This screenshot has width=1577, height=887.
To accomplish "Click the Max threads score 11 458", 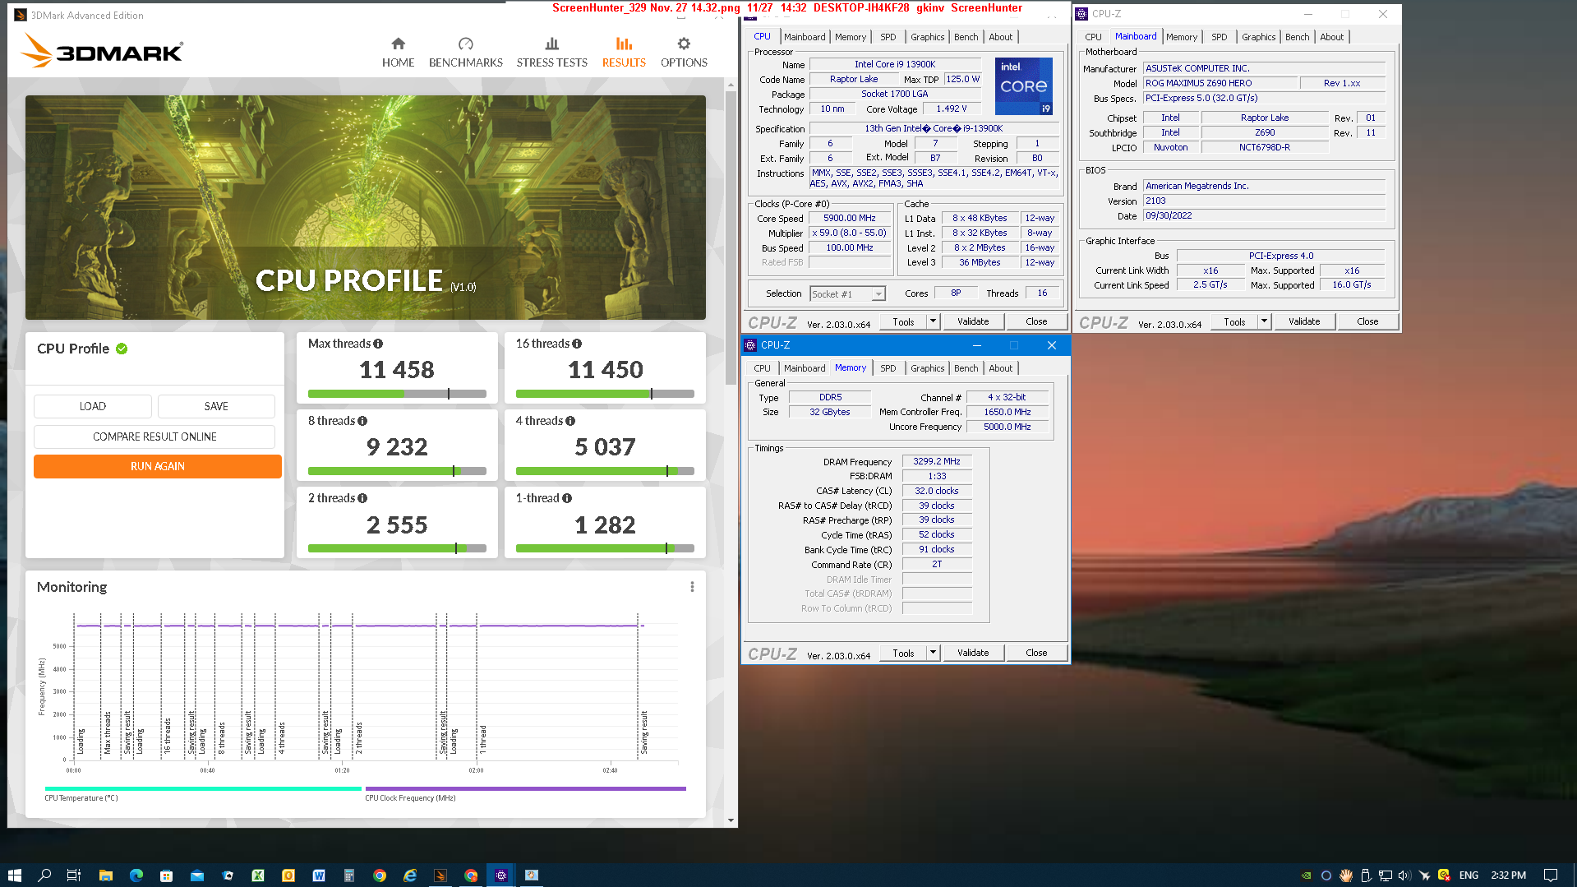I will tap(396, 370).
